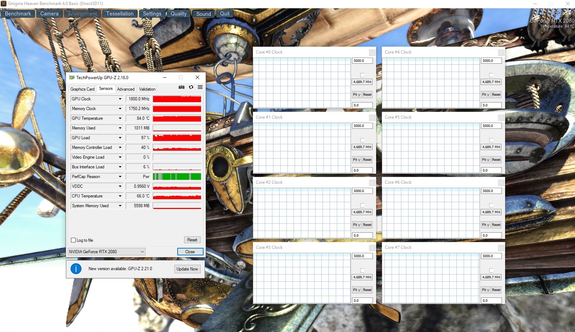The height and width of the screenshot is (332, 575).
Task: Click Fit y in Core #3 Clock panel
Action: [x=357, y=290]
